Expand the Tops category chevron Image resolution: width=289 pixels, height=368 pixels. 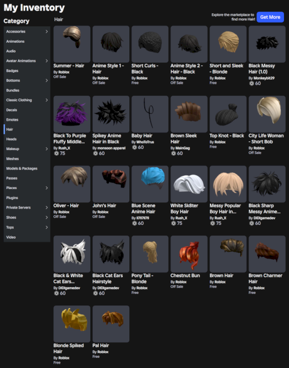[x=46, y=227]
